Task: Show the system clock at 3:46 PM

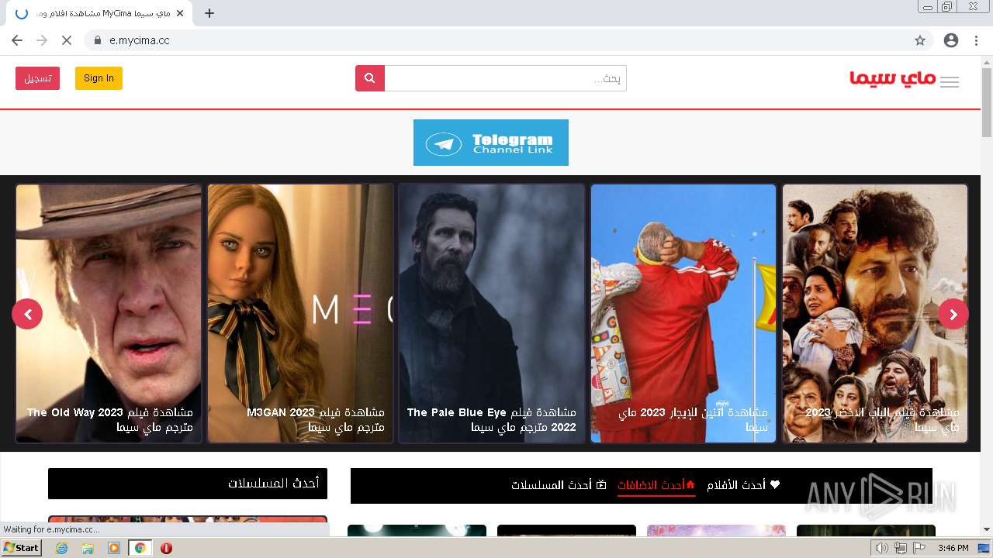Action: tap(953, 548)
